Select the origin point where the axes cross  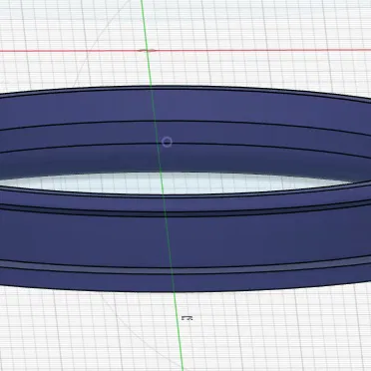tap(147, 51)
